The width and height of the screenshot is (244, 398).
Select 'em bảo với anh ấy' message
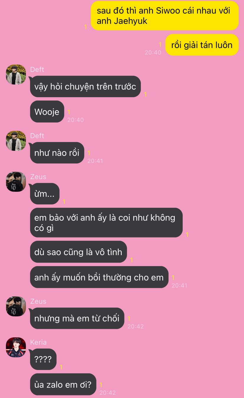tap(106, 222)
